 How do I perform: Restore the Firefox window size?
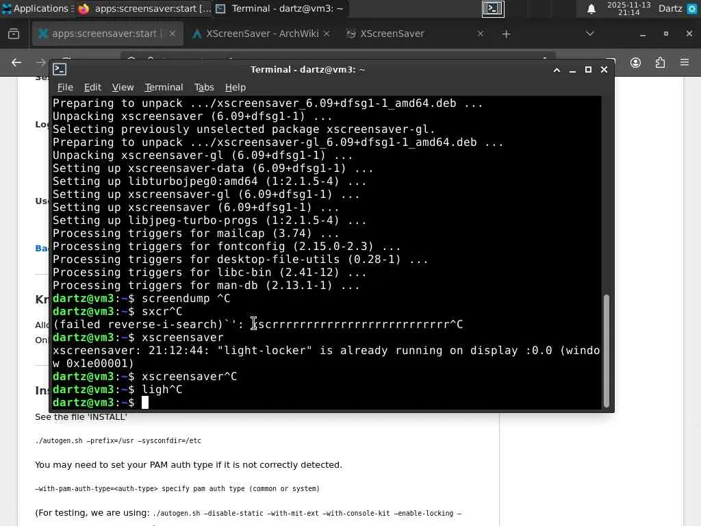[x=665, y=34]
